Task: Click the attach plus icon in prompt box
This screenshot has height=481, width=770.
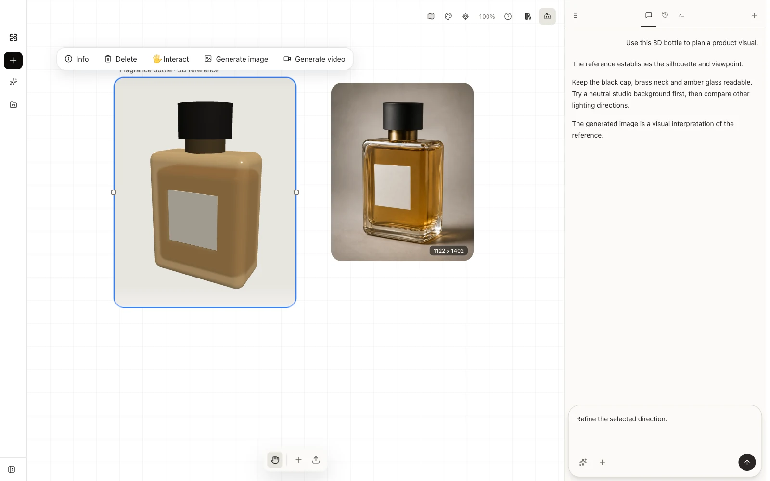Action: [x=602, y=462]
